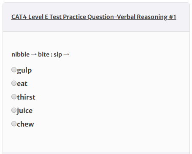Choose the thirst radio option
The height and width of the screenshot is (154, 192).
[14, 97]
